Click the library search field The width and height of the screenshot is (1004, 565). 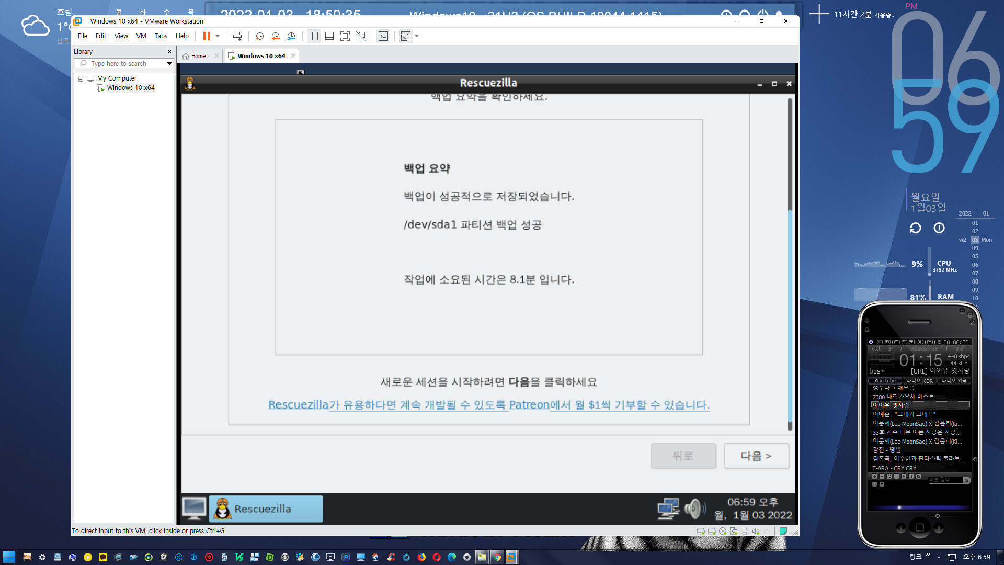[x=123, y=63]
